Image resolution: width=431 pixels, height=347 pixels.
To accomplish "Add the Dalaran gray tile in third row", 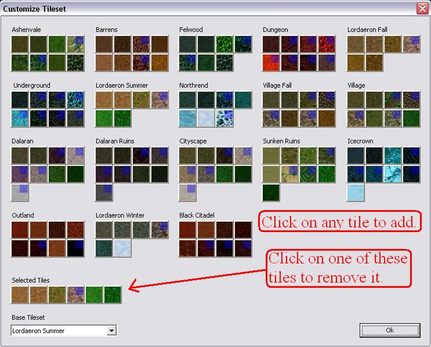I will point(20,193).
